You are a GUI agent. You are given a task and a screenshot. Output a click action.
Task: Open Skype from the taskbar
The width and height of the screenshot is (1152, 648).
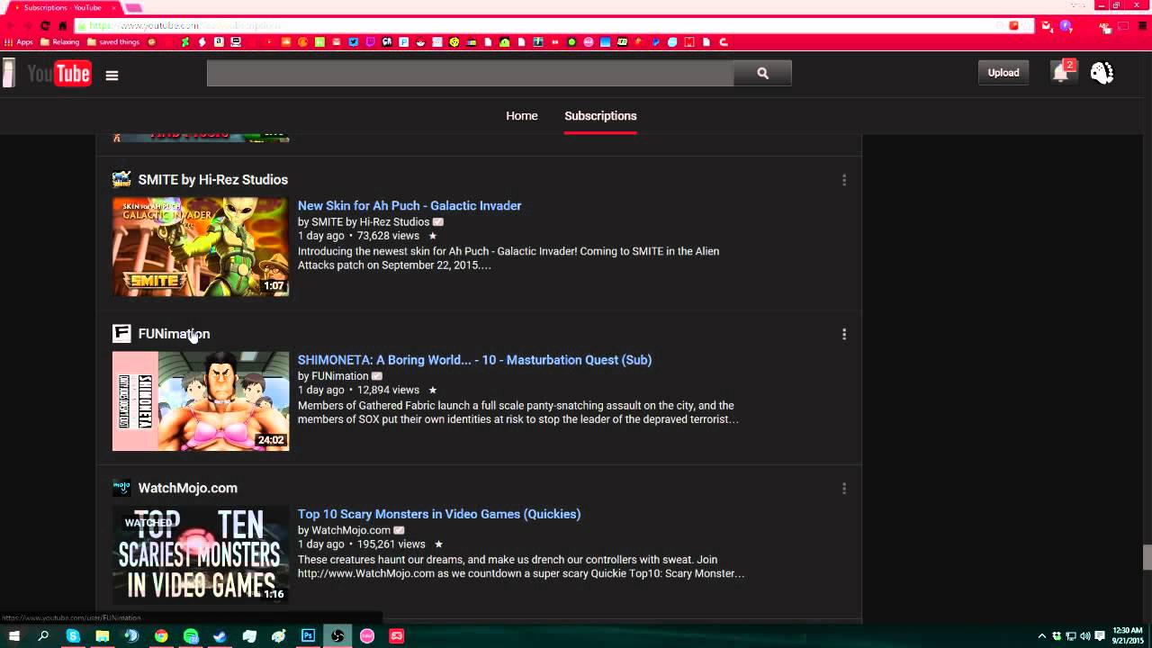click(x=73, y=635)
